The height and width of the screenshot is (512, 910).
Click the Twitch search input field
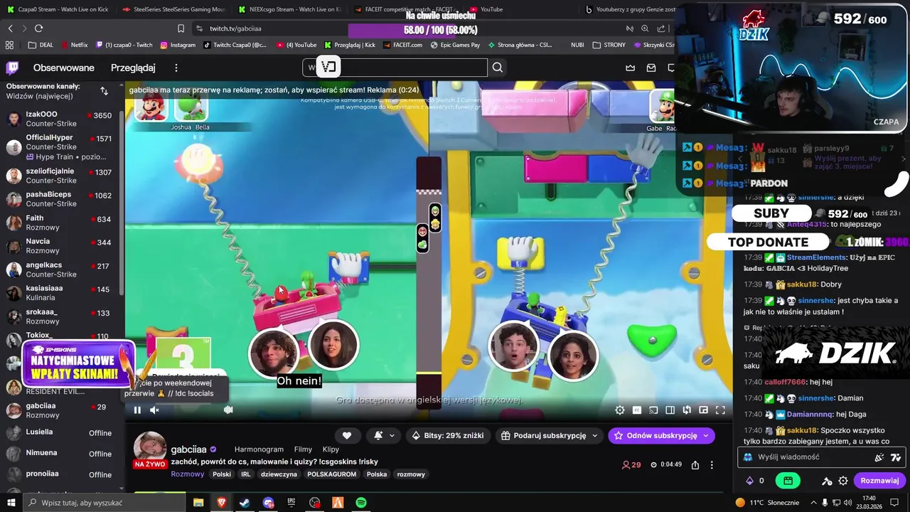pyautogui.click(x=395, y=68)
